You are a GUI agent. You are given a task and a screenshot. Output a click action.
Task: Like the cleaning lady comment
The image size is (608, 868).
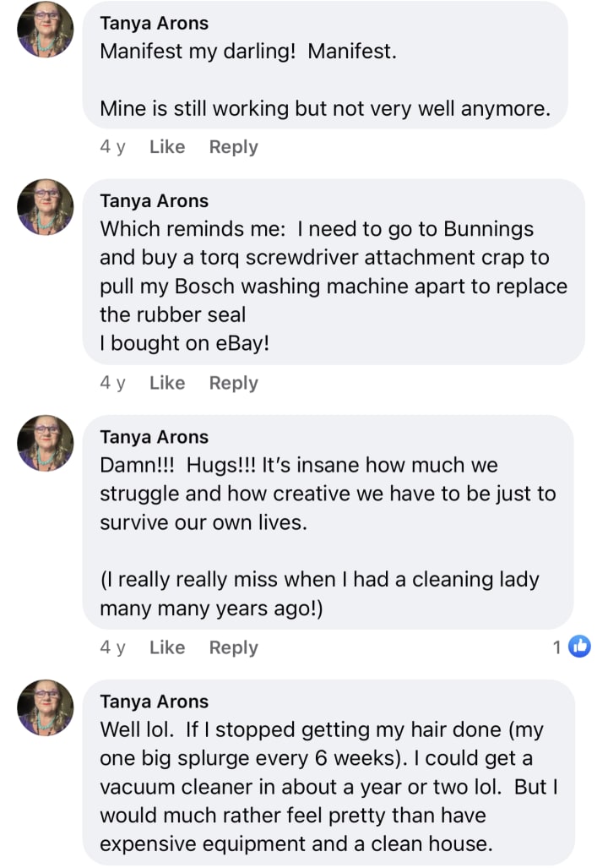tap(166, 647)
